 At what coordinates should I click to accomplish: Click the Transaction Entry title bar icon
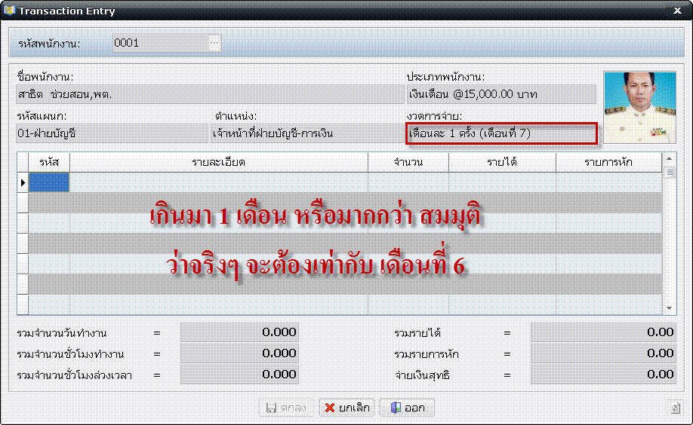coord(9,11)
